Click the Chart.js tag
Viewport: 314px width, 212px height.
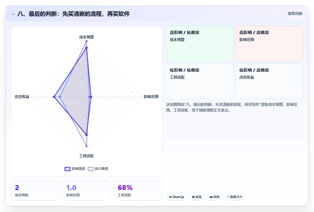pyautogui.click(x=176, y=197)
